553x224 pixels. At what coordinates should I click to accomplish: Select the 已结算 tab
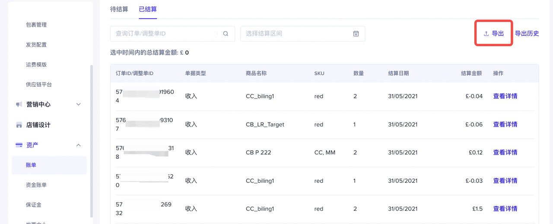pos(148,9)
